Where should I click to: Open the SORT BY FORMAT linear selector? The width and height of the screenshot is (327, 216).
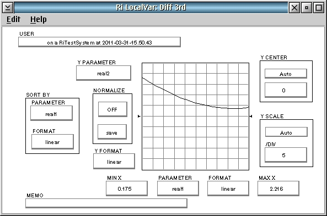(52, 142)
